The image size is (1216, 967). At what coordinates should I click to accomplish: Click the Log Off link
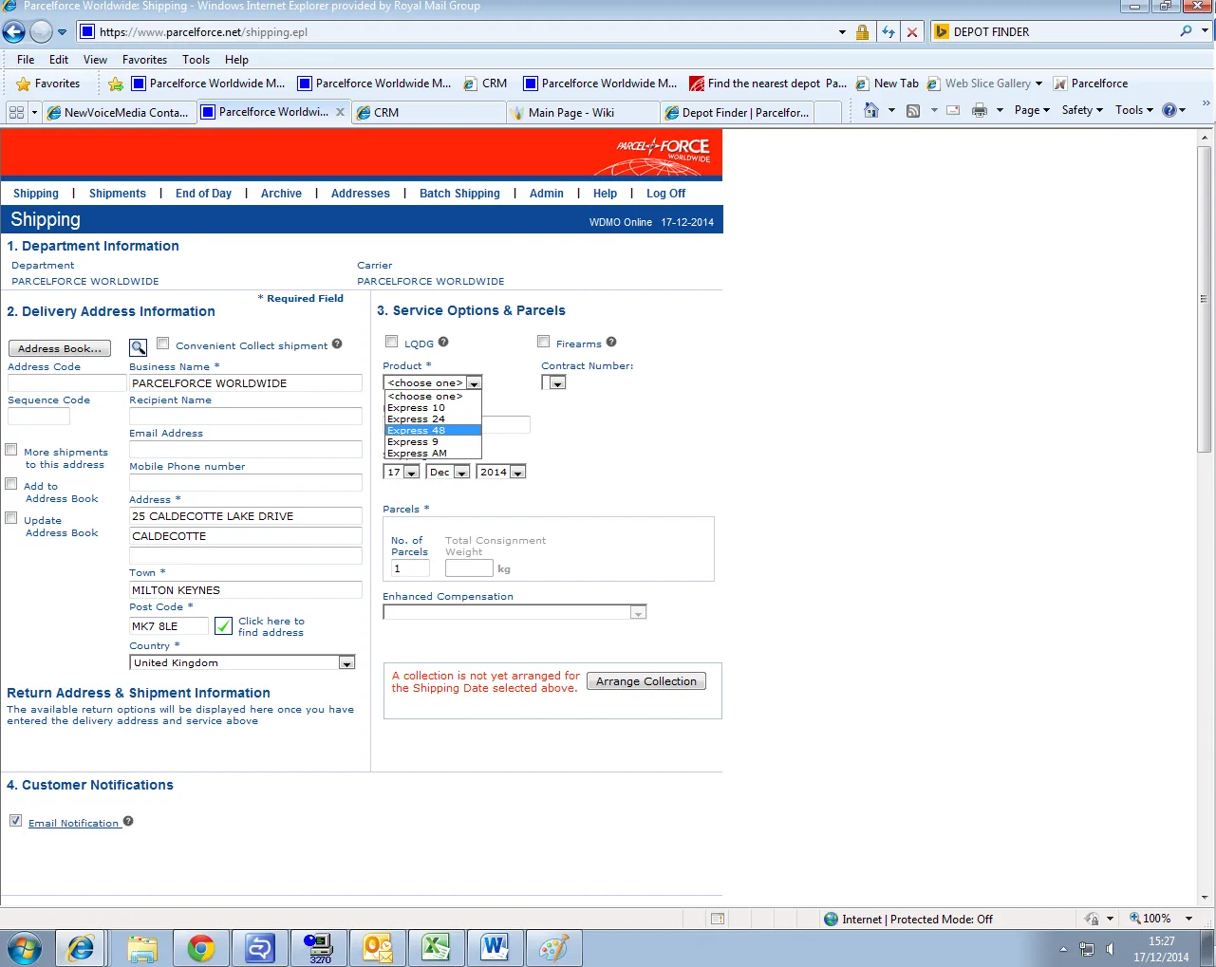[x=665, y=194]
